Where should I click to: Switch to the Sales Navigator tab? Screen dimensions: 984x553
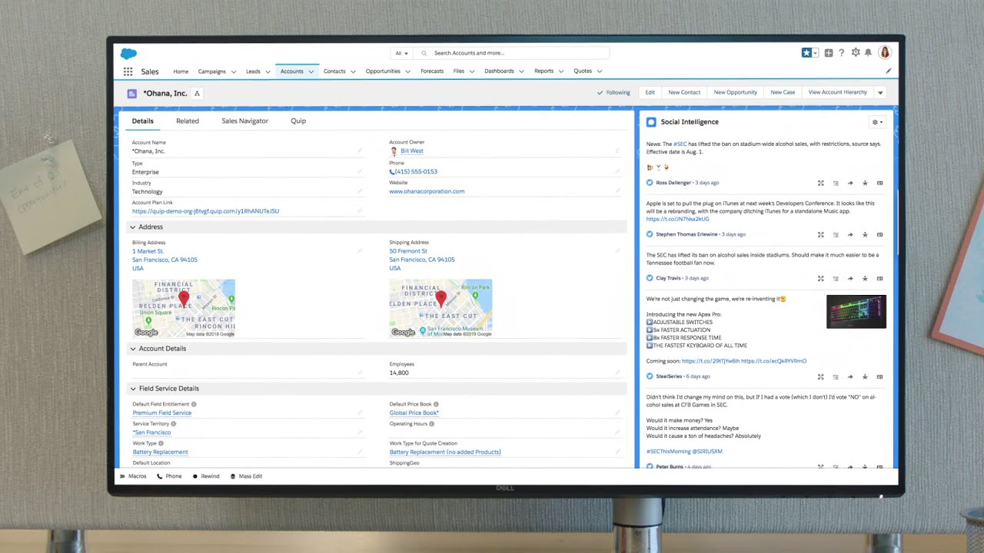click(x=245, y=121)
